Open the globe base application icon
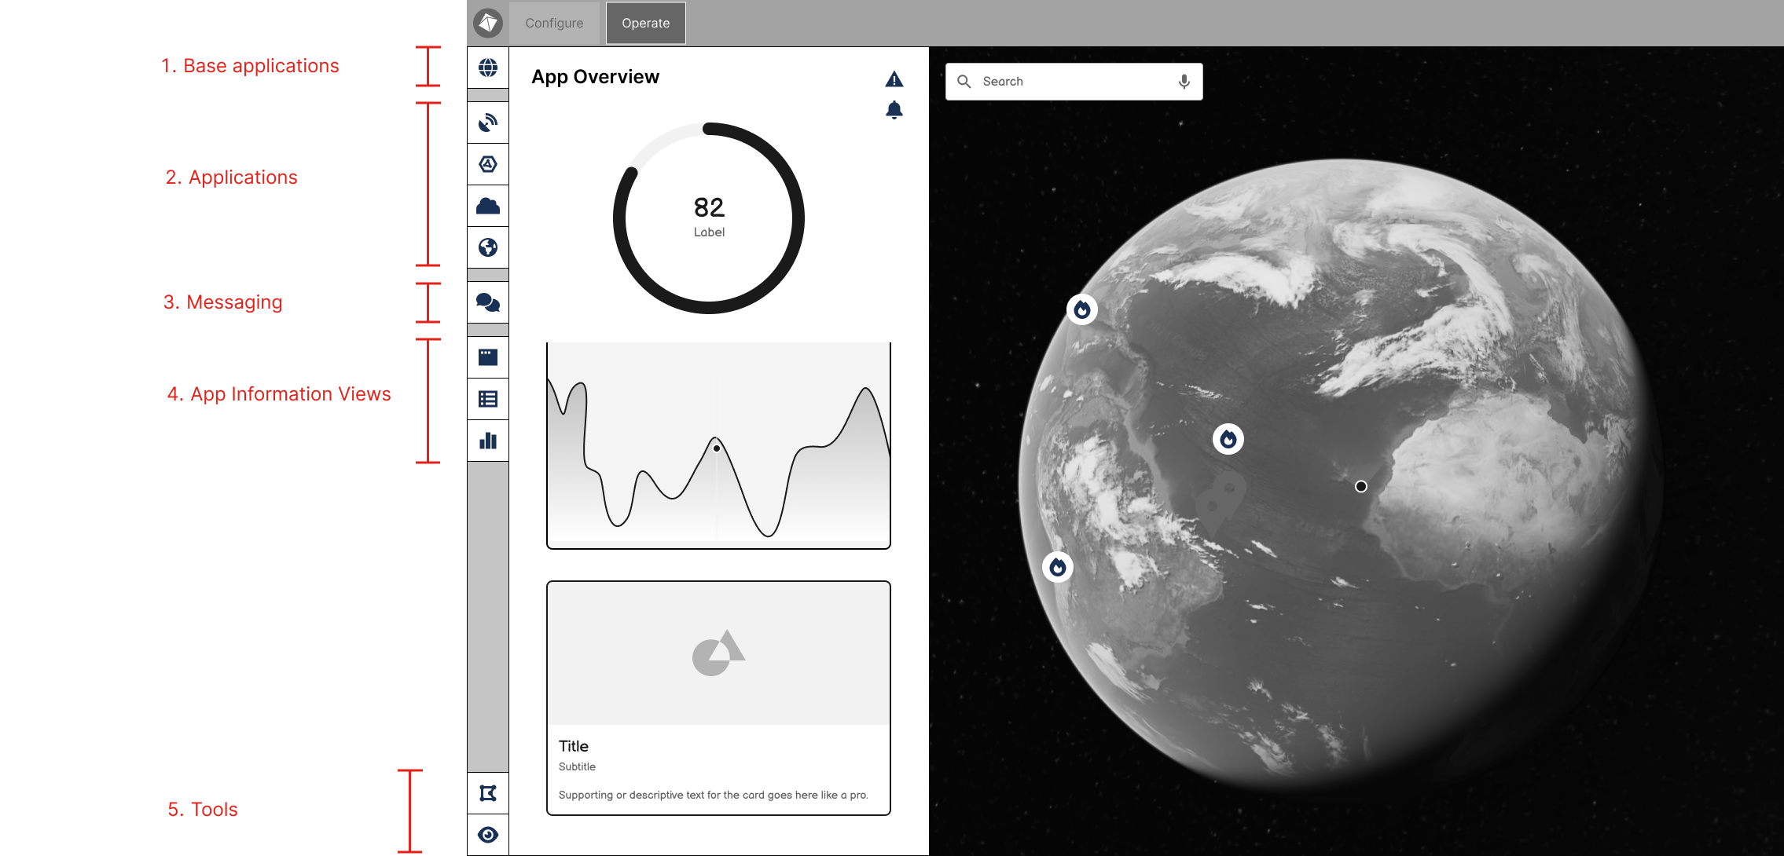 pos(488,68)
